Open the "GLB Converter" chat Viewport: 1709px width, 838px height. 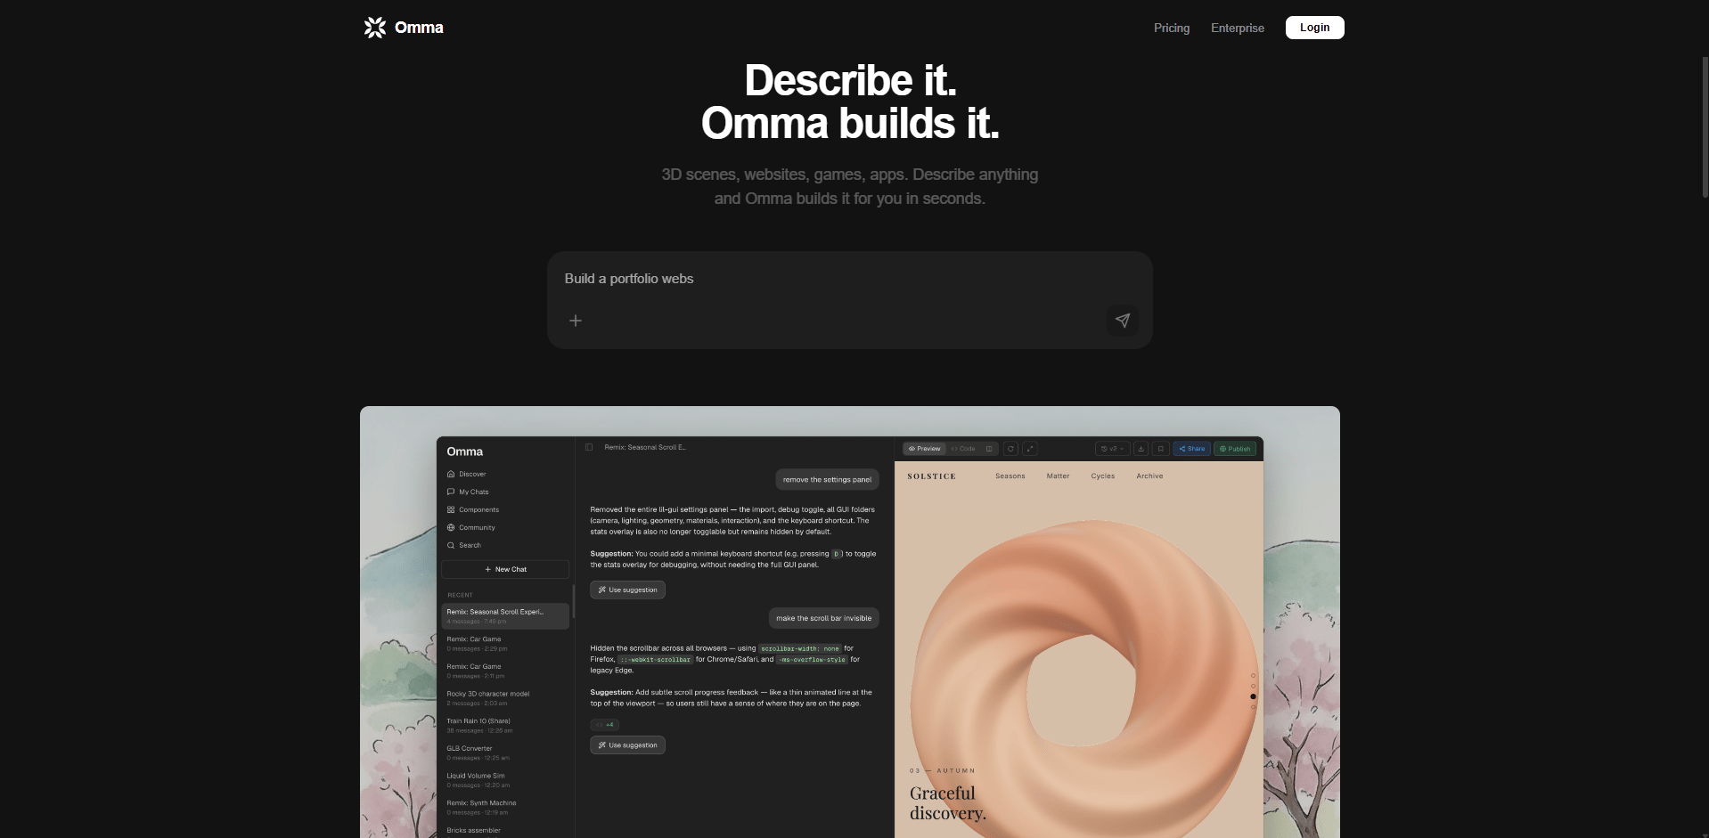pos(505,753)
